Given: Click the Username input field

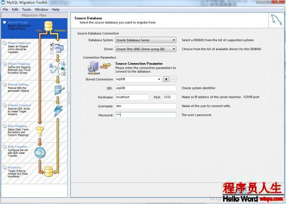Looking at the screenshot, I should pyautogui.click(x=146, y=106).
